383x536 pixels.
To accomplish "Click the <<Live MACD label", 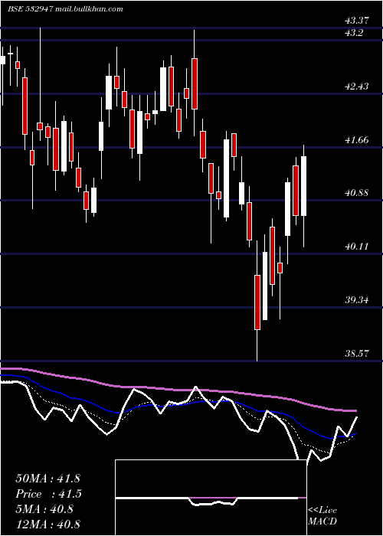I will point(322,516).
